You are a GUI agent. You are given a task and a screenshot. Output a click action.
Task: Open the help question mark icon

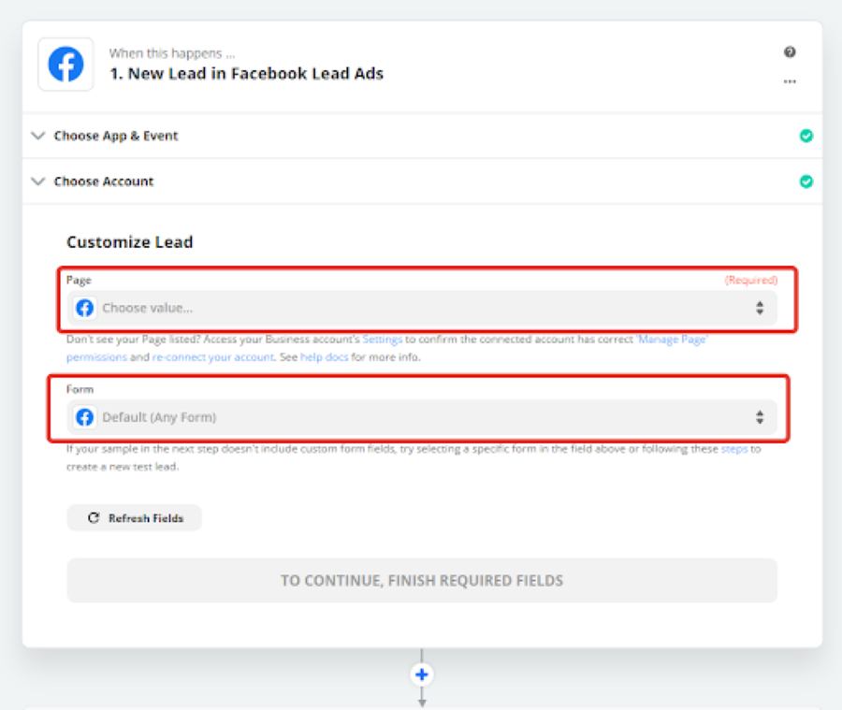(790, 51)
